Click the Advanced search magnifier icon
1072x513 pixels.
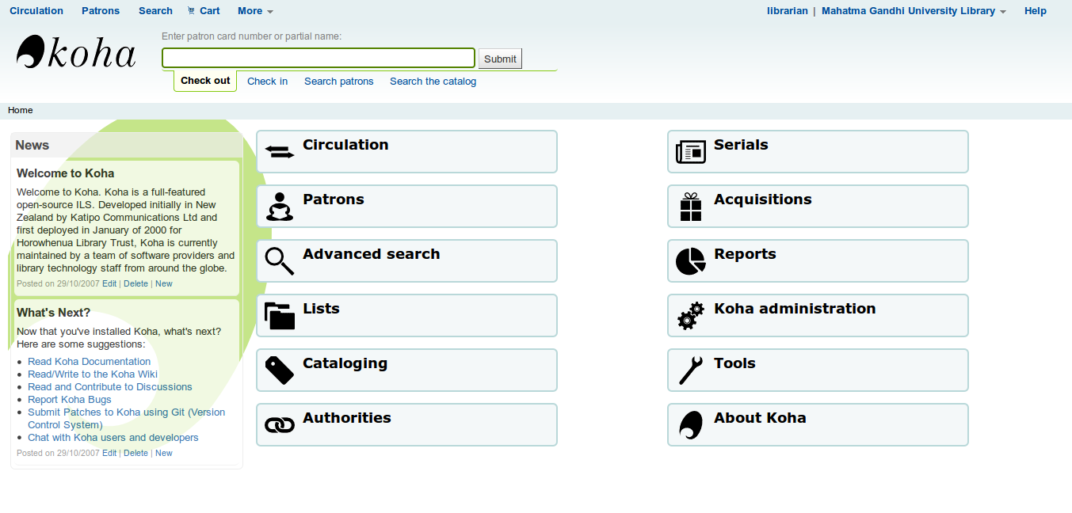click(x=279, y=260)
